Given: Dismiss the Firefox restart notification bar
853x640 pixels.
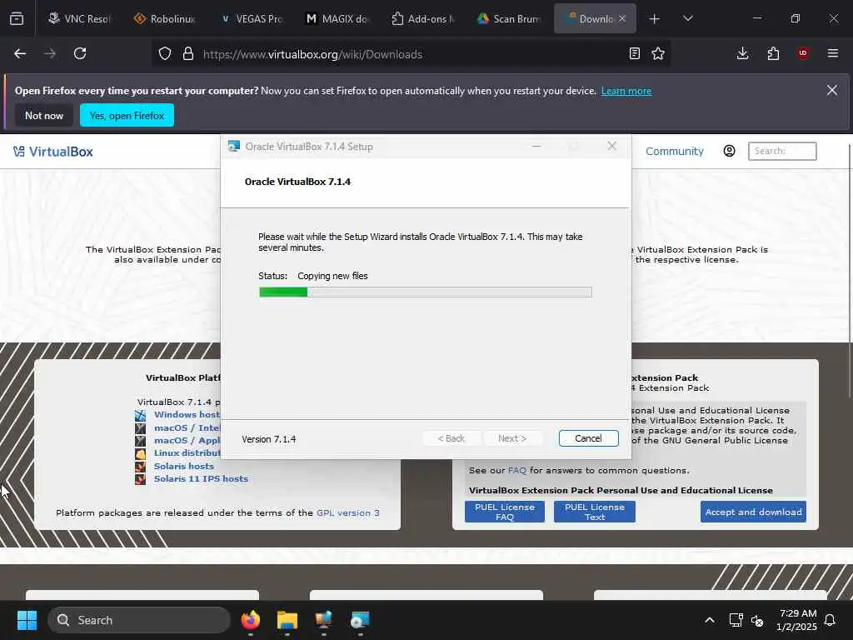Looking at the screenshot, I should (832, 90).
